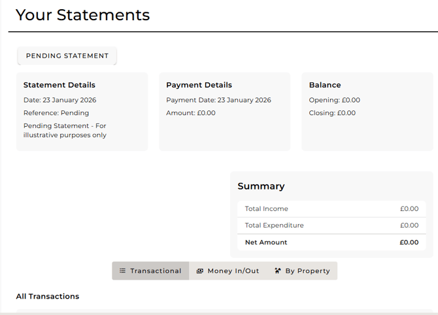438x315 pixels.
Task: Click the Statement Details card heading
Action: 59,85
